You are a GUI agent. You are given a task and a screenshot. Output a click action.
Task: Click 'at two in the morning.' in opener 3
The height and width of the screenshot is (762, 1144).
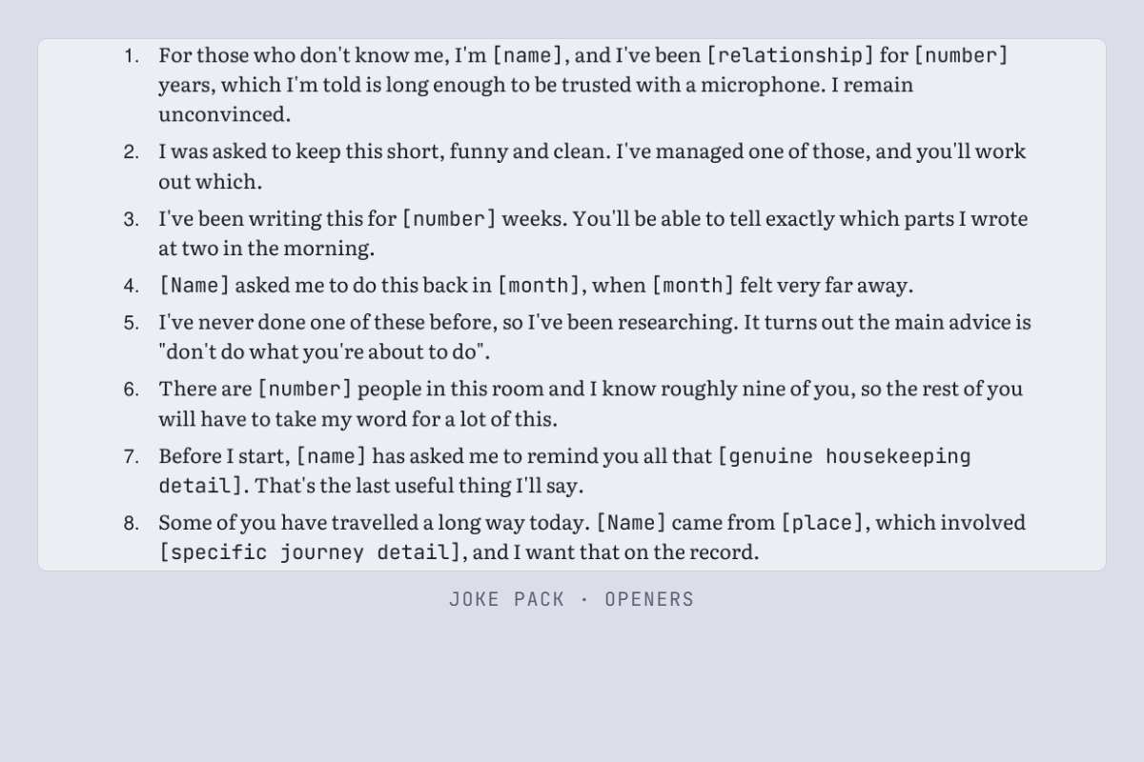click(266, 249)
